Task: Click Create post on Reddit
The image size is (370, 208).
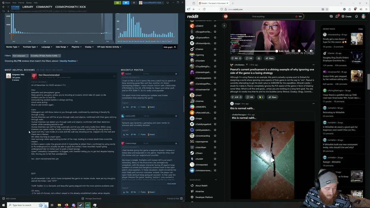Action: pyautogui.click(x=347, y=16)
